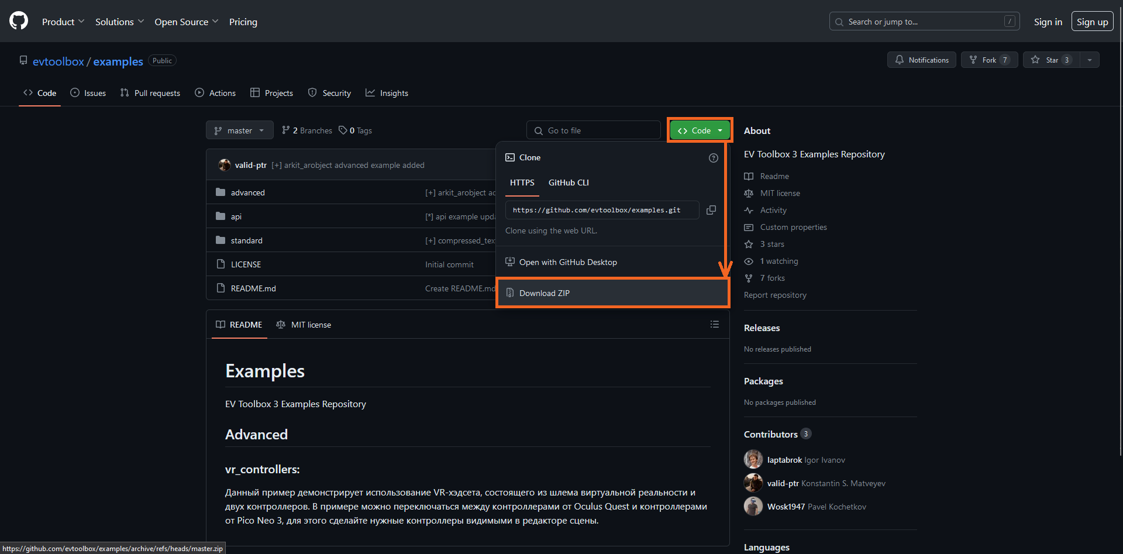Fork the repository

coord(989,60)
